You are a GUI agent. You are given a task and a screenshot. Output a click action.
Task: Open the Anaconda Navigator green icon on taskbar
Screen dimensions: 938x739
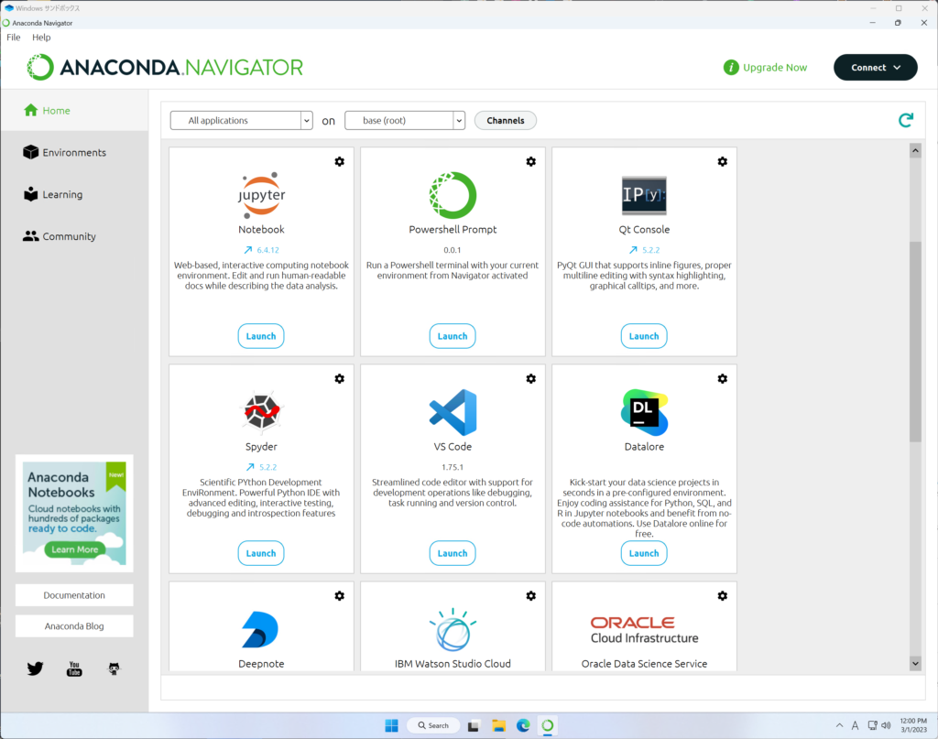(x=547, y=724)
